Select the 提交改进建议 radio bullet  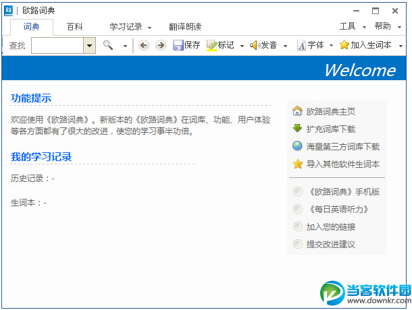(x=298, y=244)
